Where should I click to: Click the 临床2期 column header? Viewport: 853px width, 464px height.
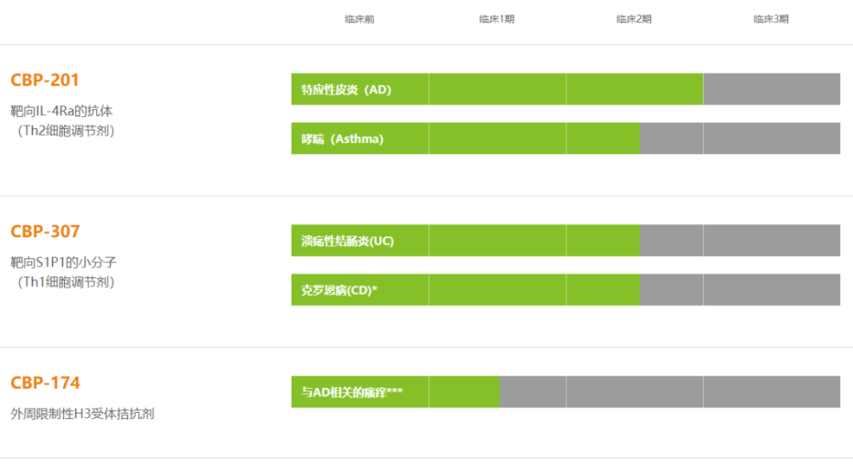click(x=634, y=19)
